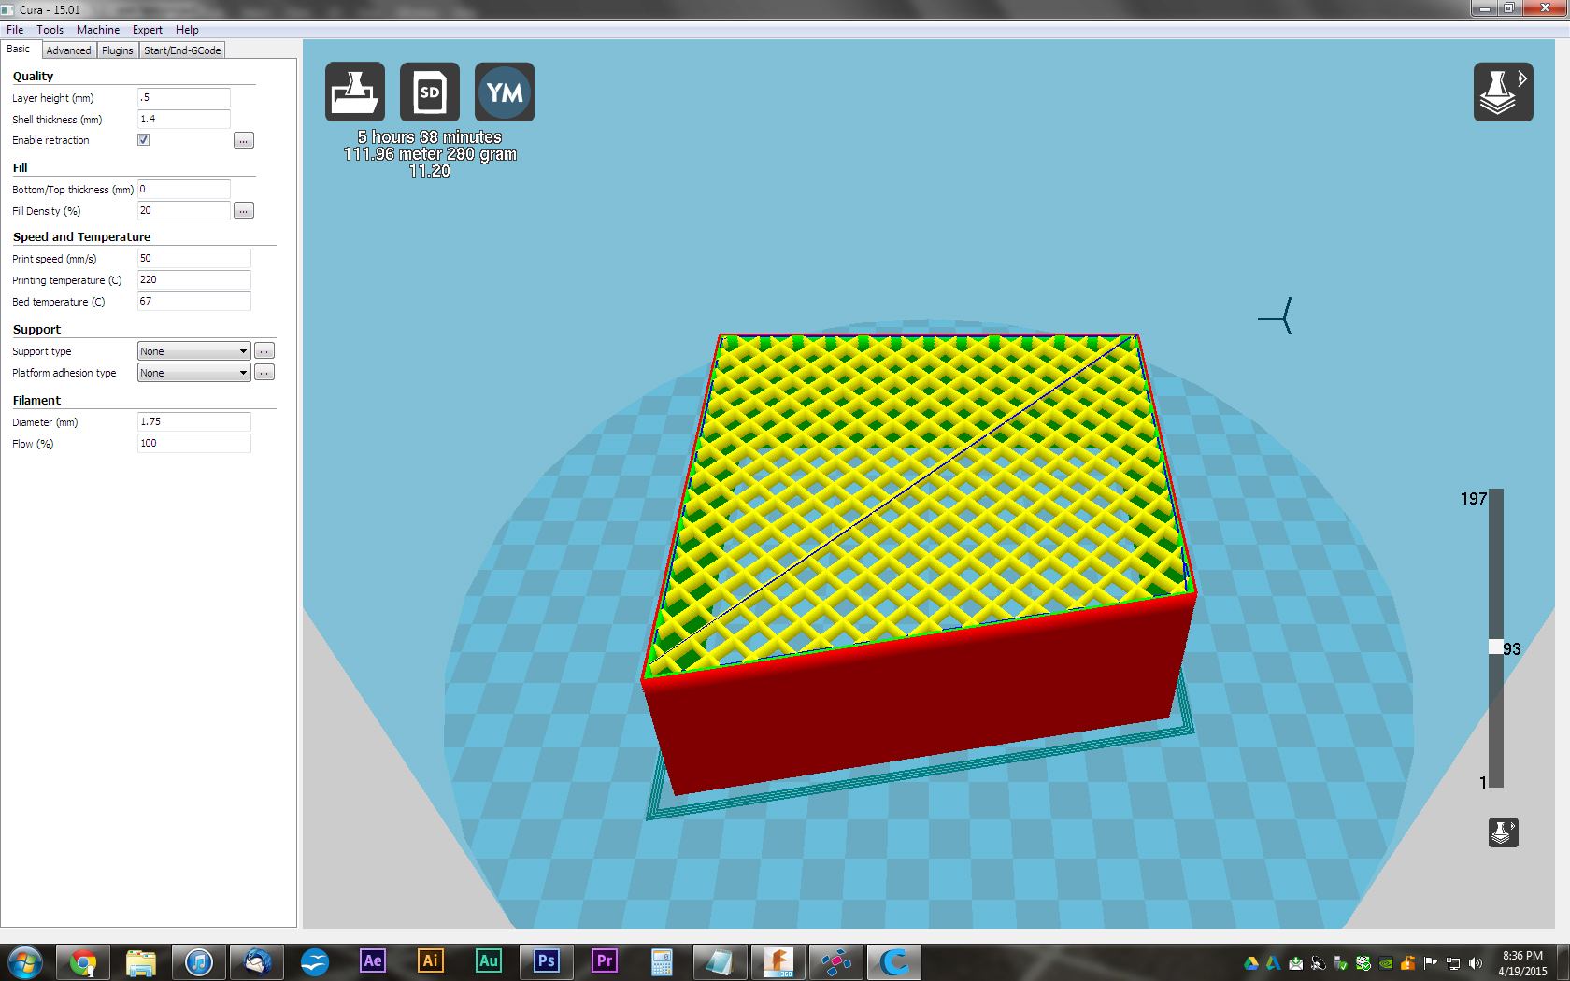Click the Layer height input field
This screenshot has height=981, width=1570.
tap(183, 98)
